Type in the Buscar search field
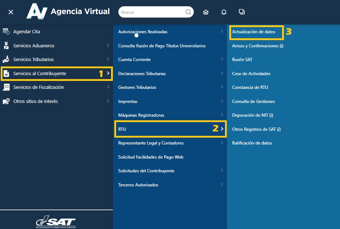This screenshot has height=229, width=340. (x=152, y=12)
